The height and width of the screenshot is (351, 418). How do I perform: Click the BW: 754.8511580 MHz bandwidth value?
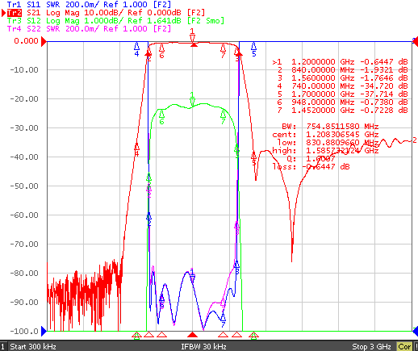pos(330,127)
